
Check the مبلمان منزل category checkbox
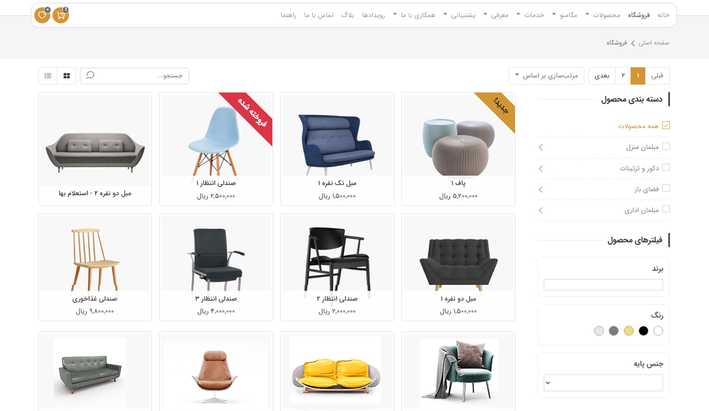666,146
